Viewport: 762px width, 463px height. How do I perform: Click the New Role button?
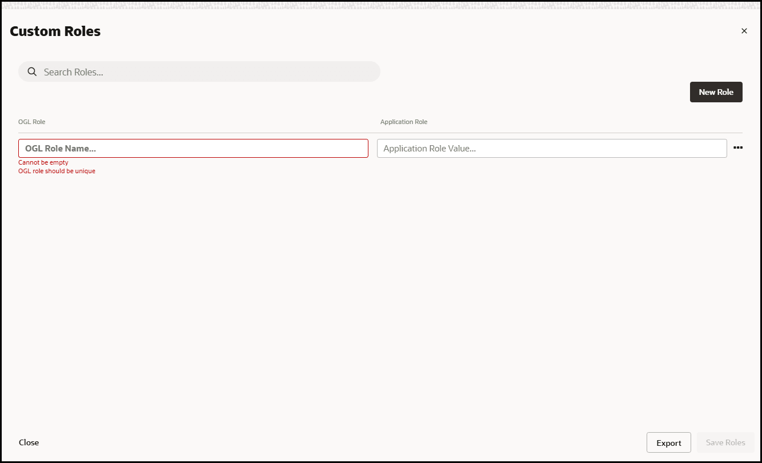(x=716, y=91)
